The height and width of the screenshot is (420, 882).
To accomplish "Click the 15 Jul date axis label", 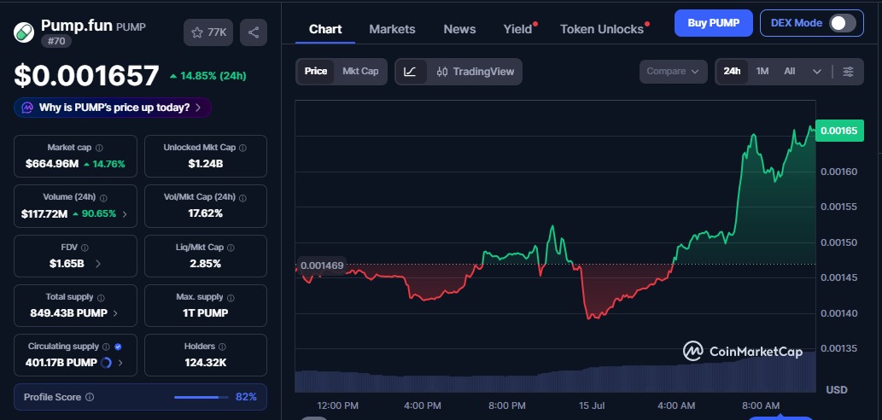I will pos(591,405).
